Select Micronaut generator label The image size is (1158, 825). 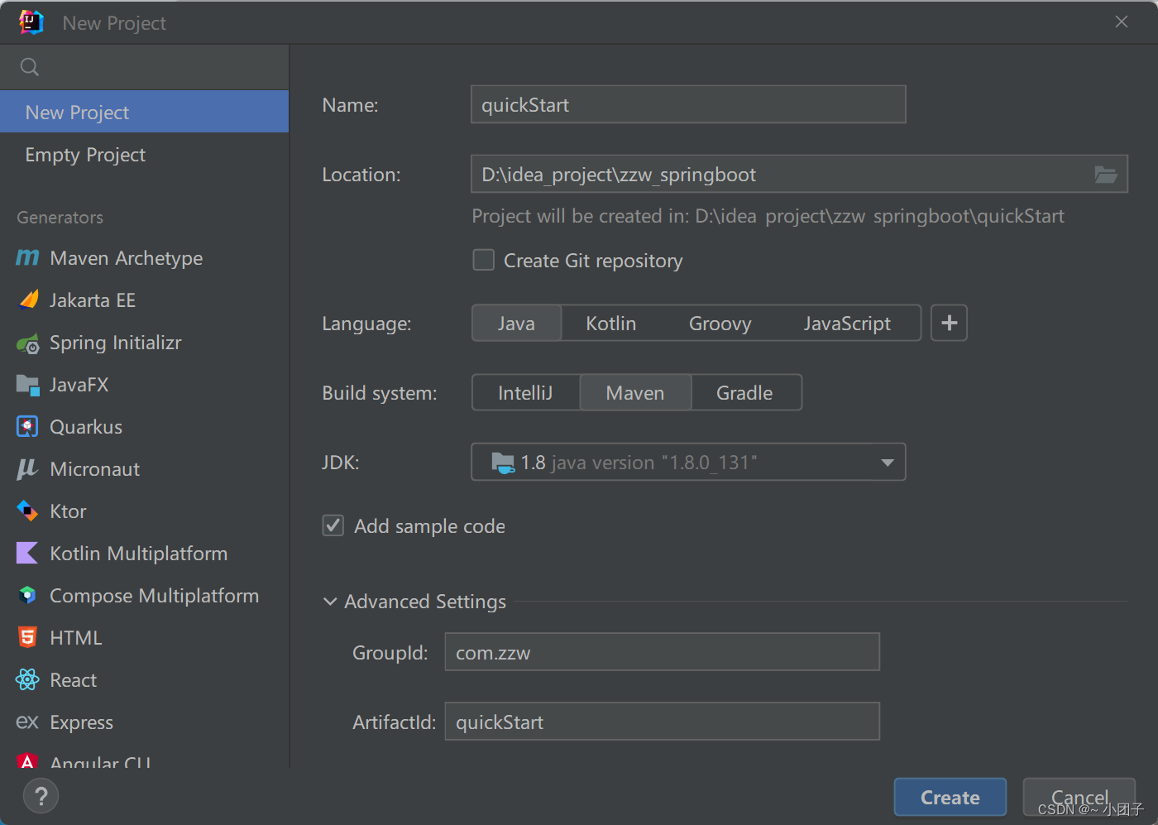[x=95, y=469]
